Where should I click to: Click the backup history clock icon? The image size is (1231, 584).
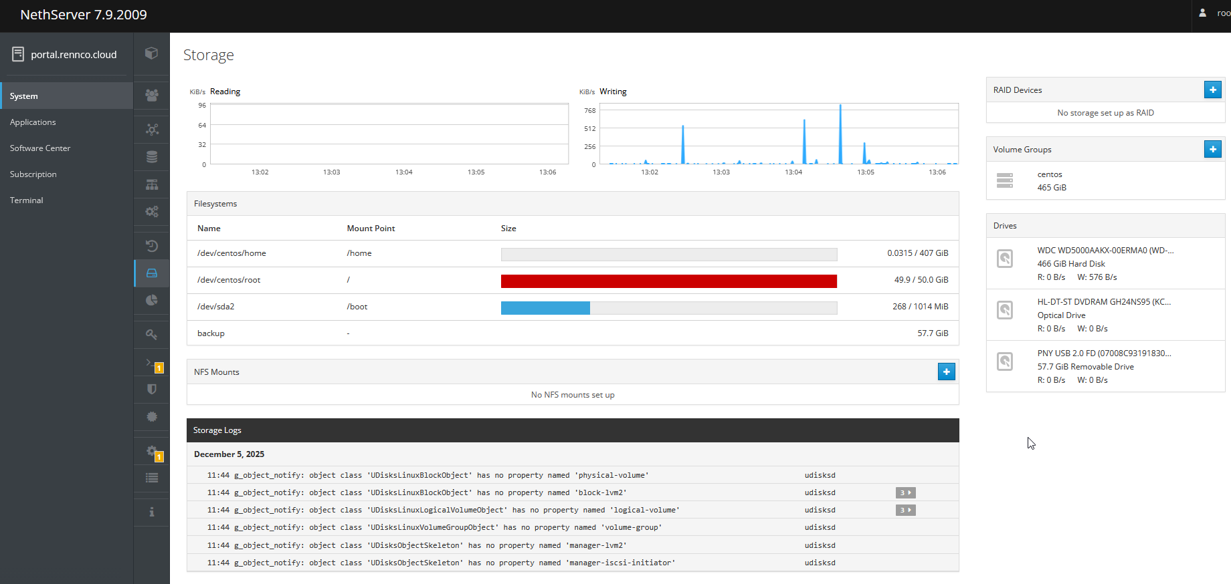pos(152,246)
